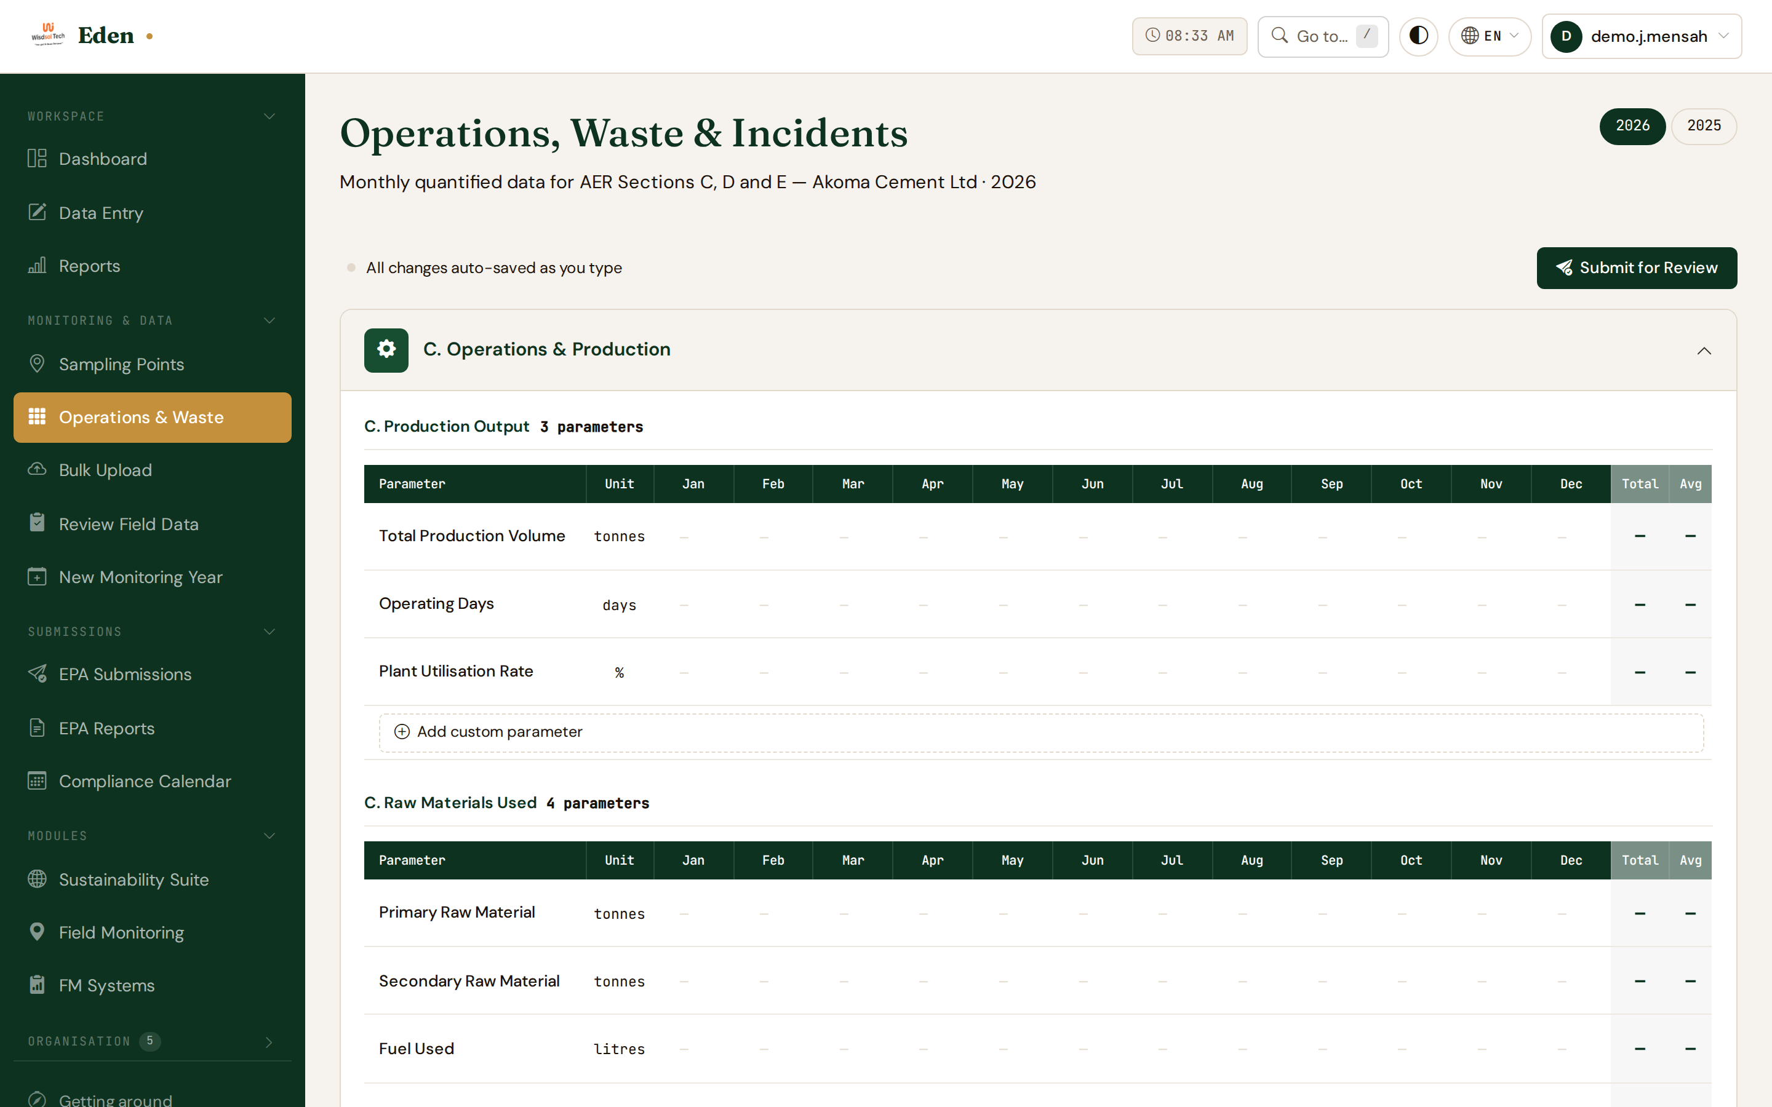The image size is (1772, 1107).
Task: Switch to the 2025 year
Action: coord(1704,126)
